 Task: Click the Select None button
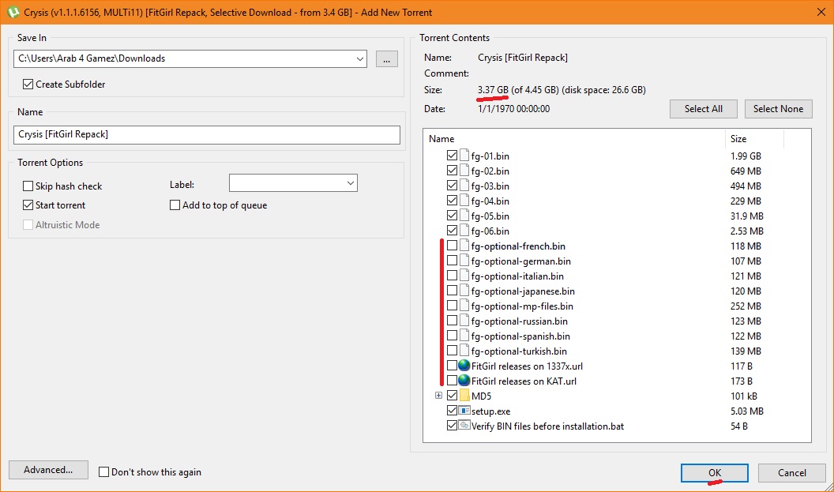(x=778, y=108)
